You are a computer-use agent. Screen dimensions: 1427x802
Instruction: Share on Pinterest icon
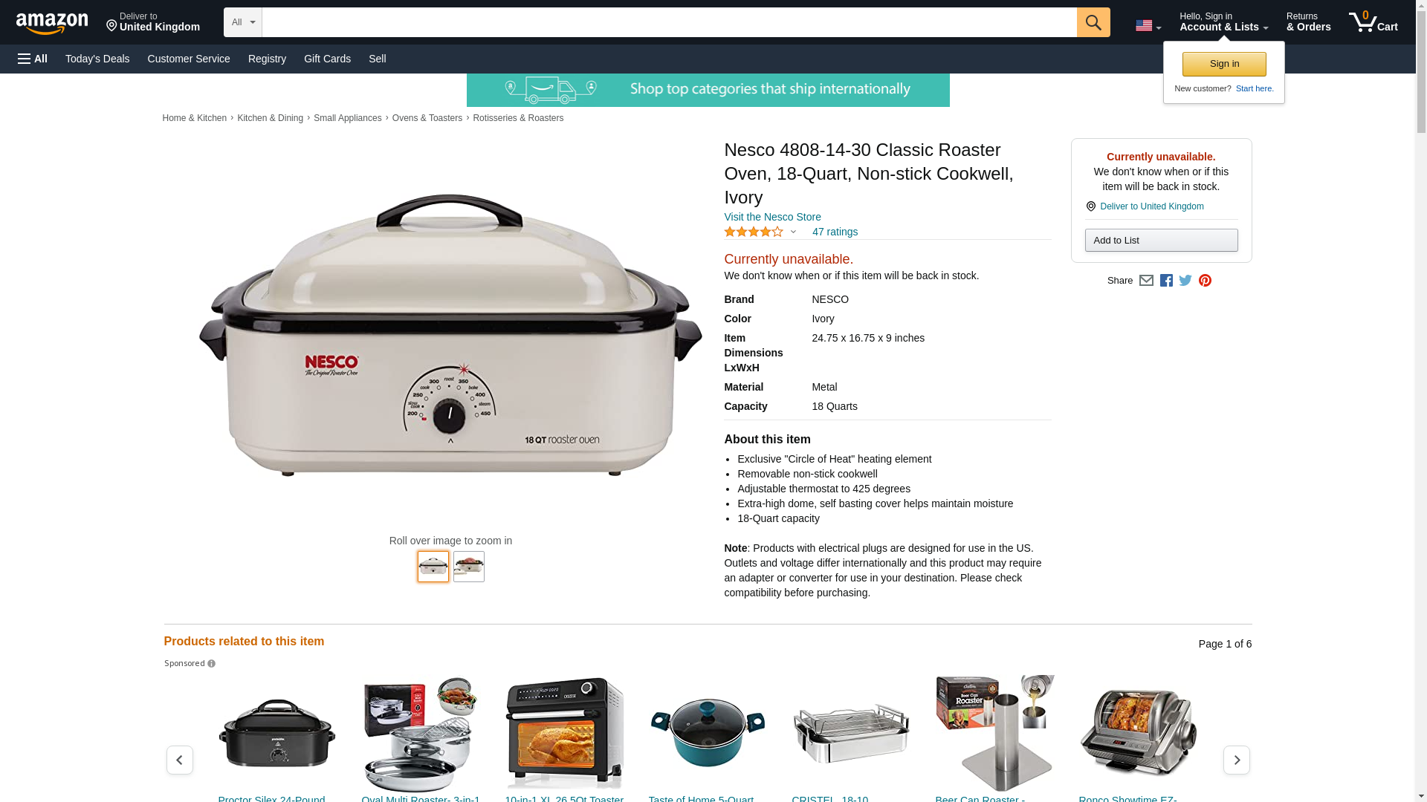pos(1205,281)
